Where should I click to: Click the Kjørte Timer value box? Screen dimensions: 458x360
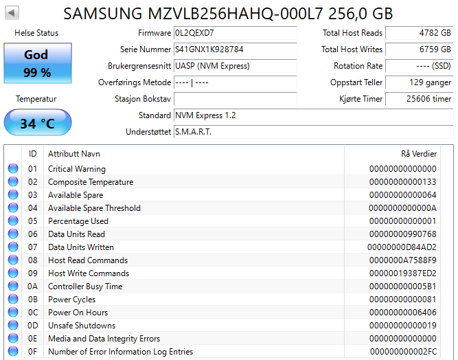pos(419,99)
